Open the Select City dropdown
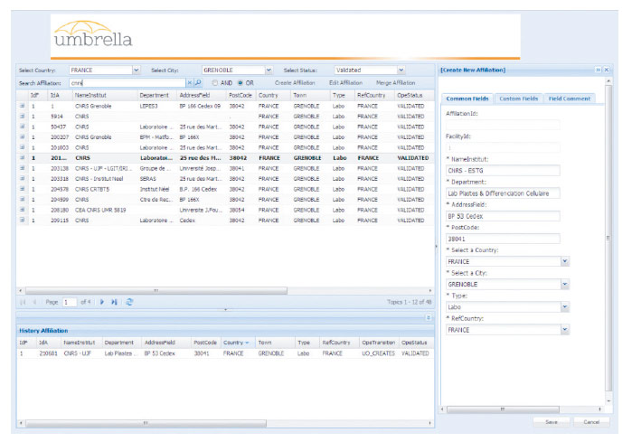The height and width of the screenshot is (442, 632). [x=269, y=71]
